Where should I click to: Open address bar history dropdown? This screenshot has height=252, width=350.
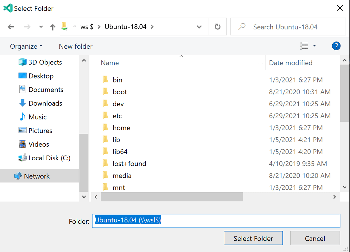point(199,27)
